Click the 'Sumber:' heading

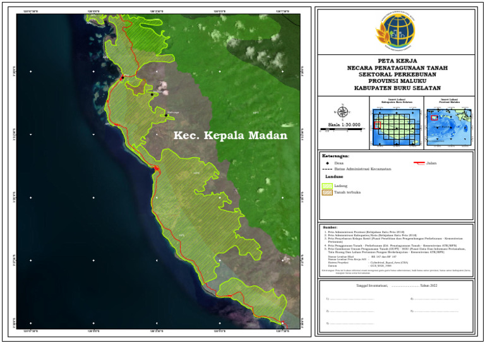coord(330,227)
